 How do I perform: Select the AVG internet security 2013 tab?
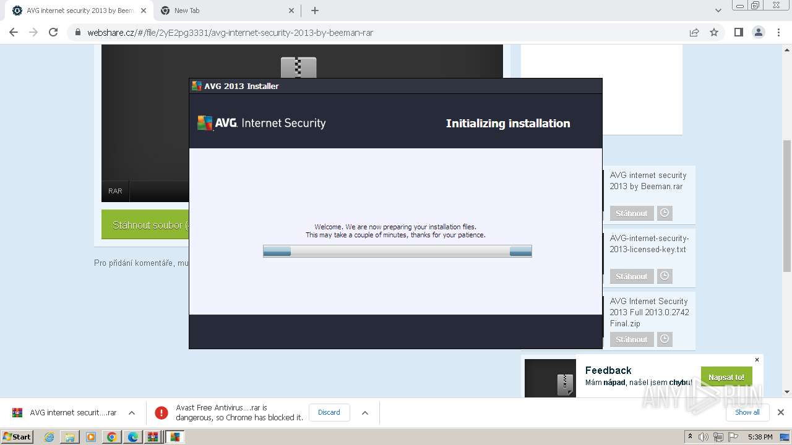tap(79, 11)
